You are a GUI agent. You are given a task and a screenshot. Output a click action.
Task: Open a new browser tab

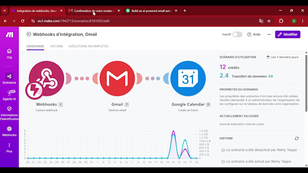tap(185, 11)
